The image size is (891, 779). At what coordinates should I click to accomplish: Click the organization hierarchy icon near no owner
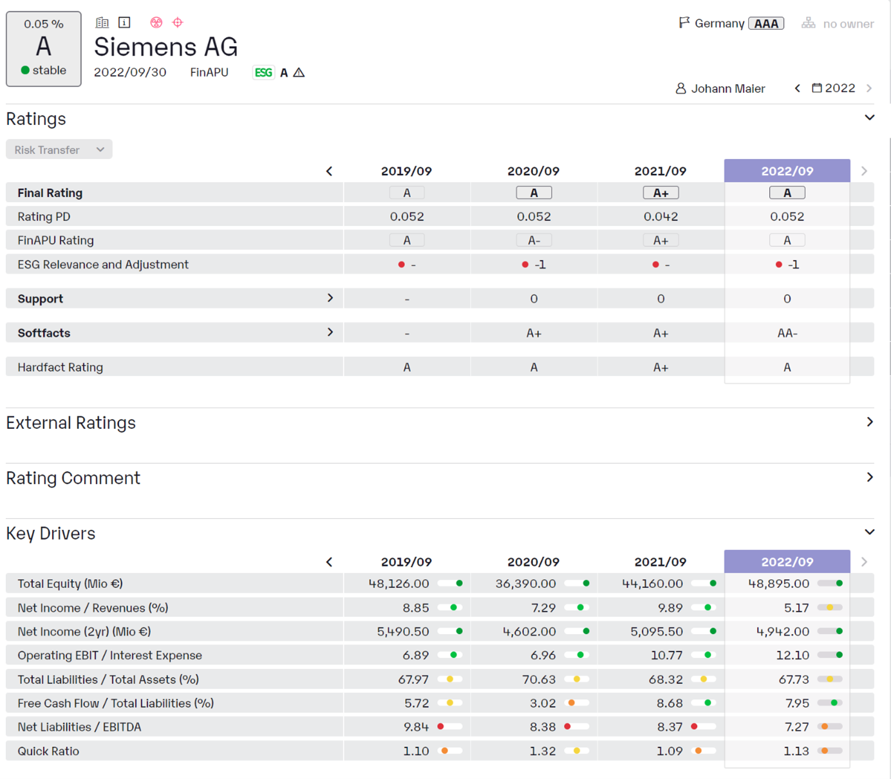tap(809, 23)
